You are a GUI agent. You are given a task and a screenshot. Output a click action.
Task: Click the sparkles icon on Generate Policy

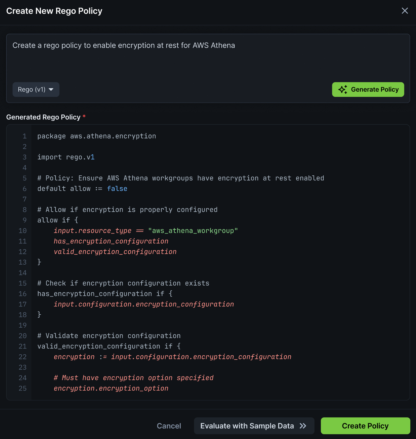pos(343,89)
